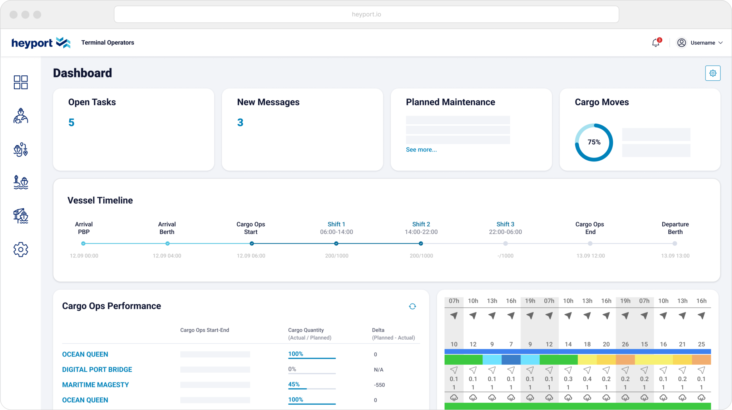The height and width of the screenshot is (410, 732).
Task: Click rain cloud icon in first forecast column
Action: tap(454, 397)
